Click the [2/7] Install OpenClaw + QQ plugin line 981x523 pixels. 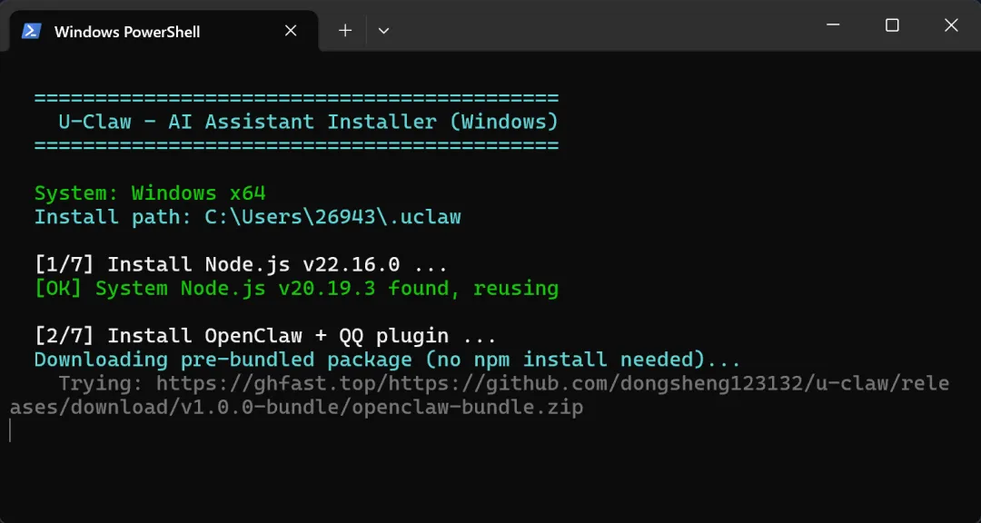[x=265, y=336]
